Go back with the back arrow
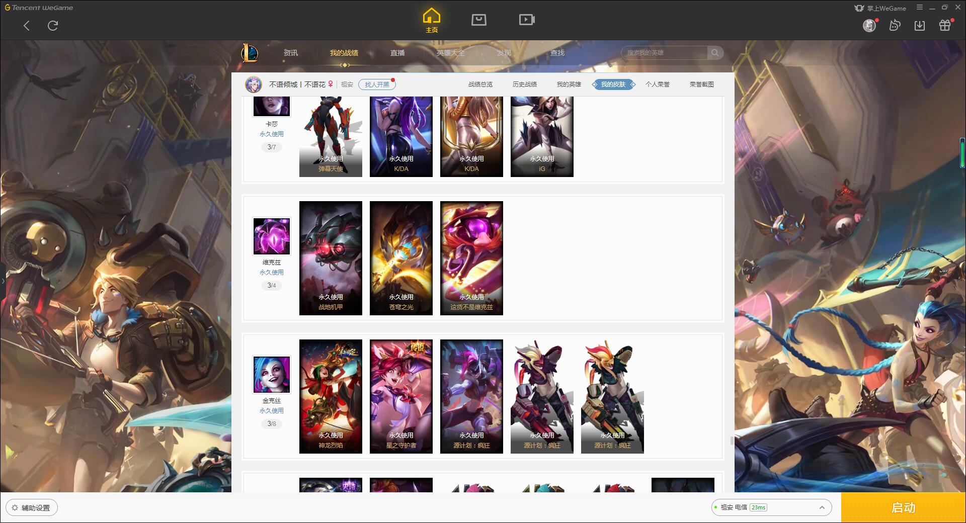Screen dimensions: 966x523 pyautogui.click(x=27, y=26)
